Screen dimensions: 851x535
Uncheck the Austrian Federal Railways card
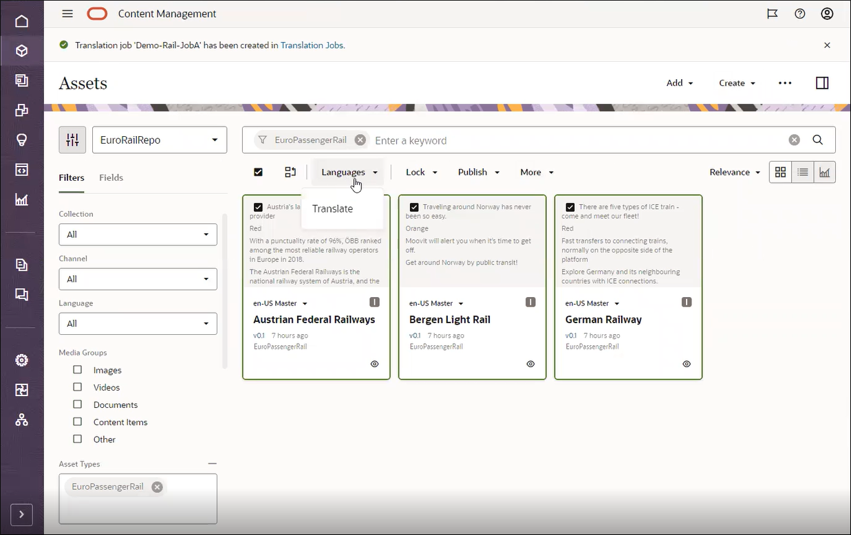tap(258, 207)
